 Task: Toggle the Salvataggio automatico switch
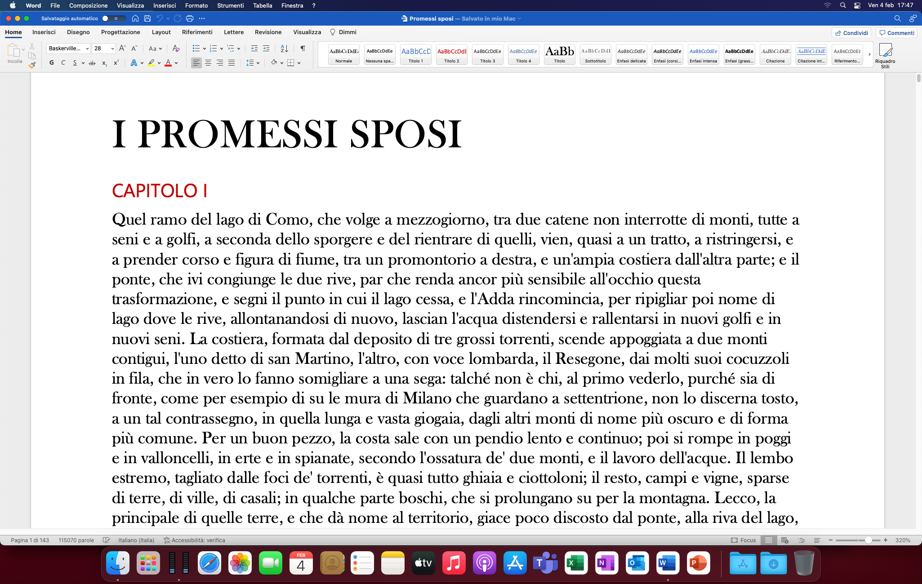pyautogui.click(x=110, y=18)
